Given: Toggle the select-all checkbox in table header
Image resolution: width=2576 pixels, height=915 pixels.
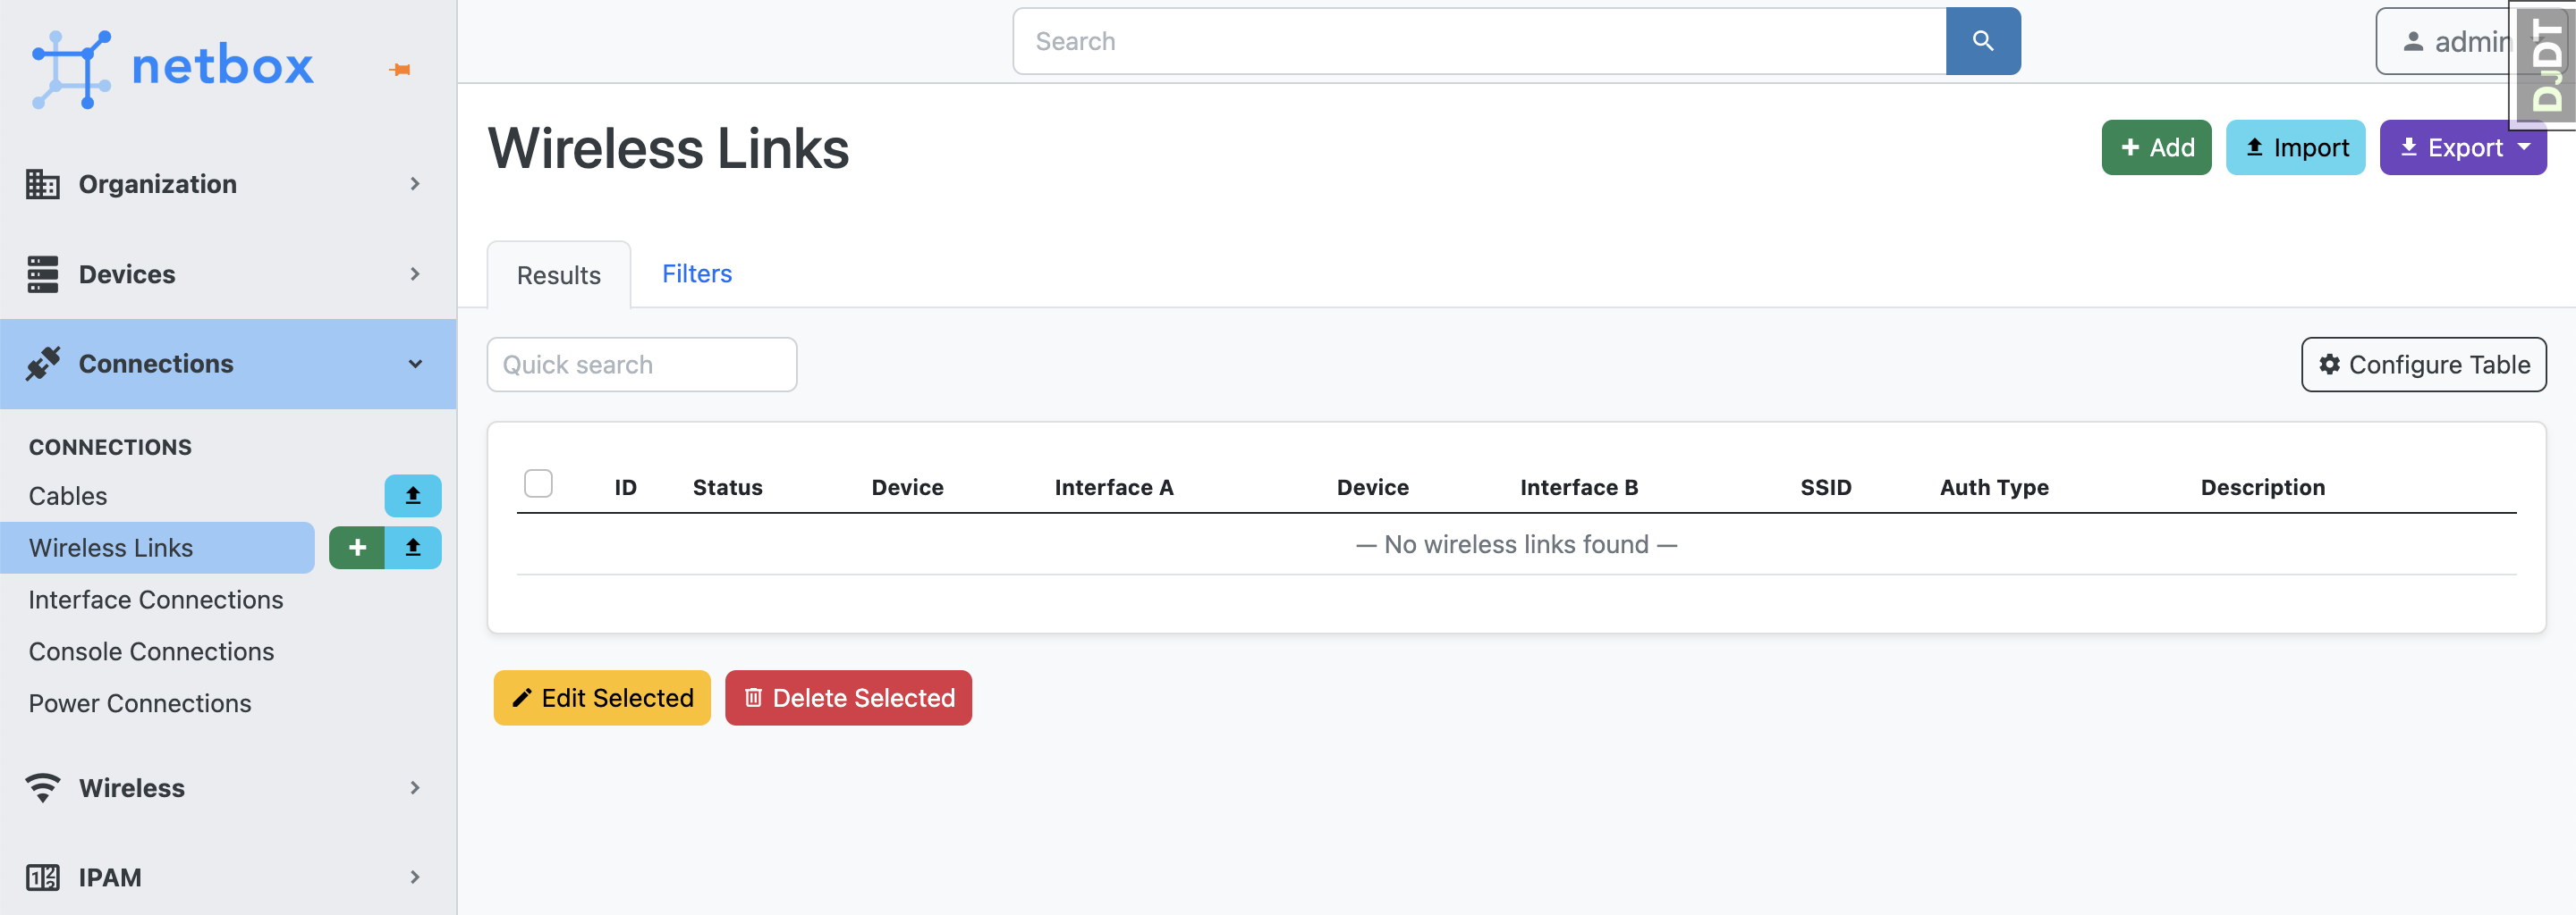Looking at the screenshot, I should pos(538,483).
